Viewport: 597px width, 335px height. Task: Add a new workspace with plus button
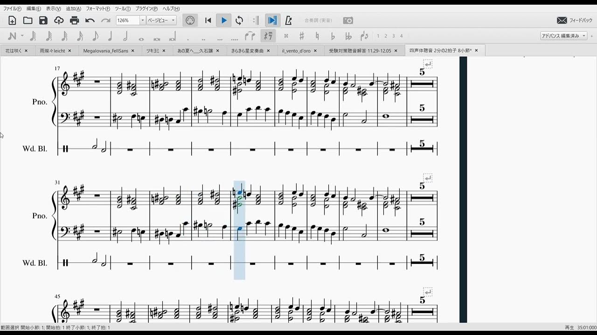[592, 36]
